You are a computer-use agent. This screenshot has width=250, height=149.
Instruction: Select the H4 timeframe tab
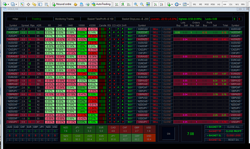[x=225, y=4]
